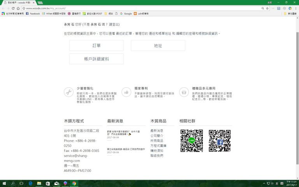Open File Explorer from the taskbar
299x187 pixels.
[x=39, y=183]
